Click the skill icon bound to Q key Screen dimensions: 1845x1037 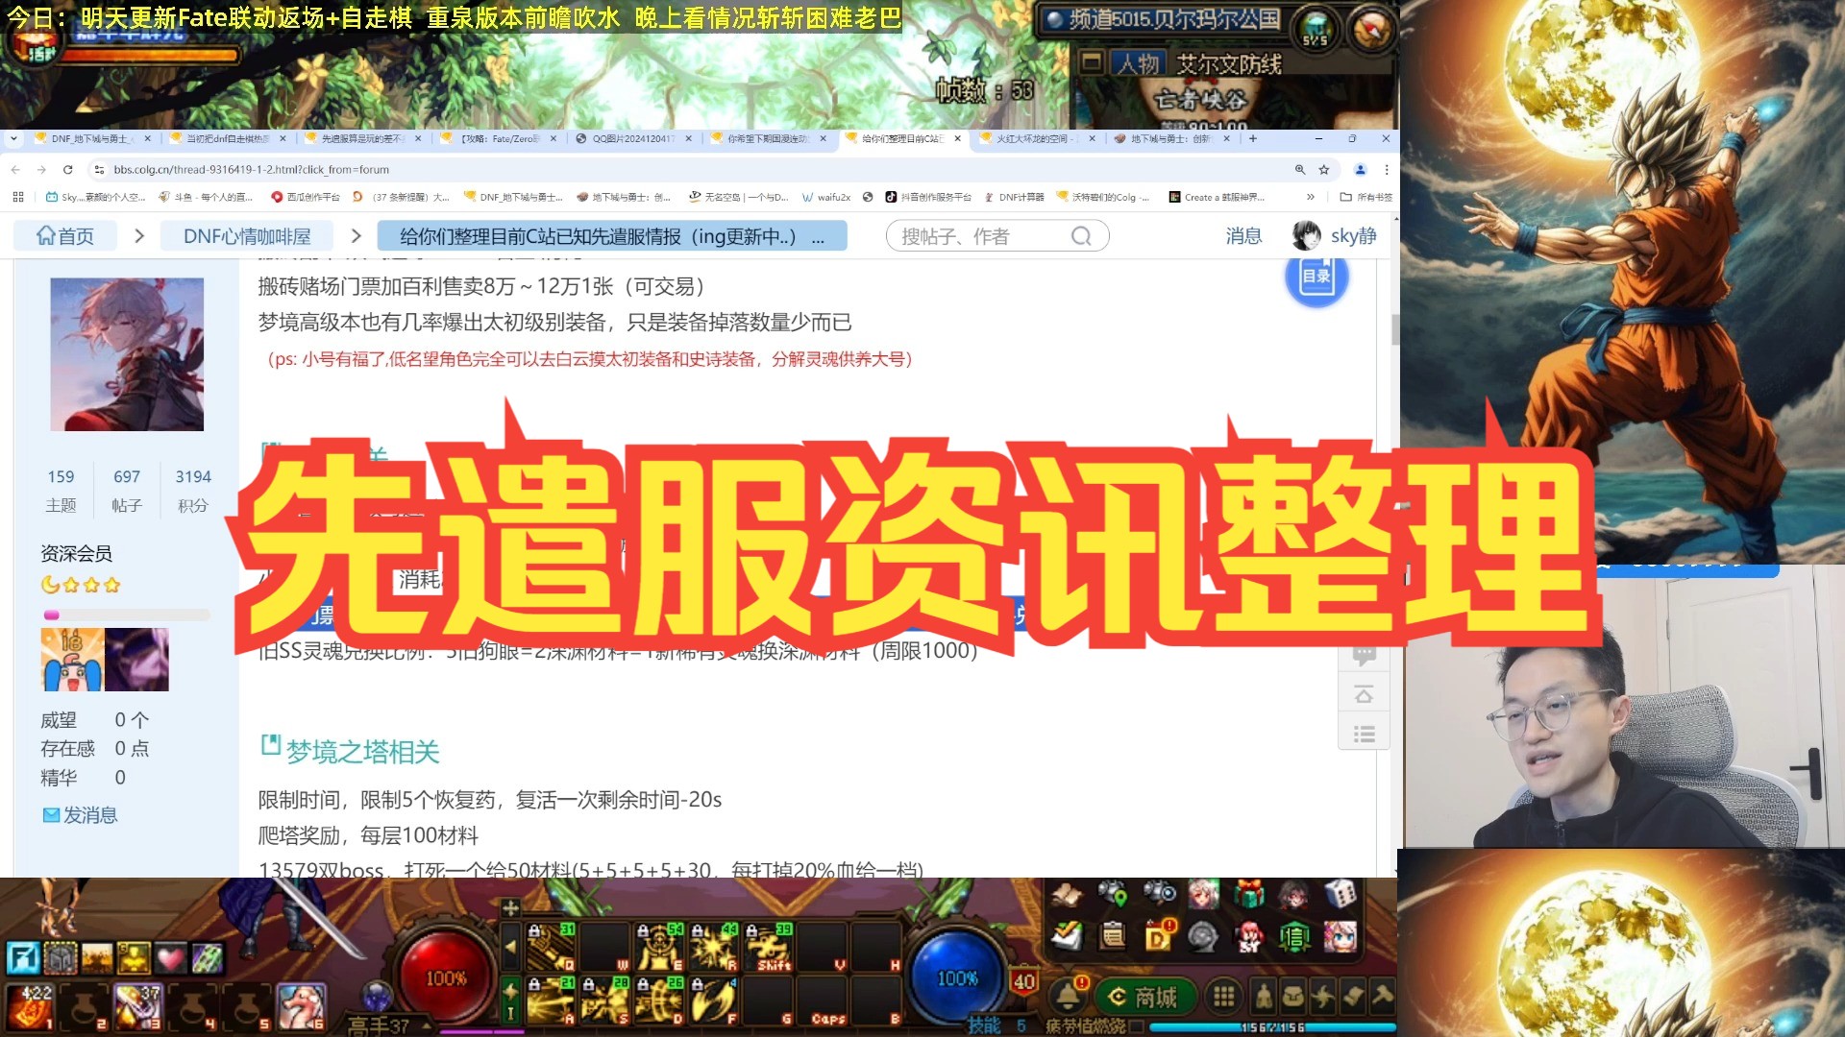click(552, 947)
